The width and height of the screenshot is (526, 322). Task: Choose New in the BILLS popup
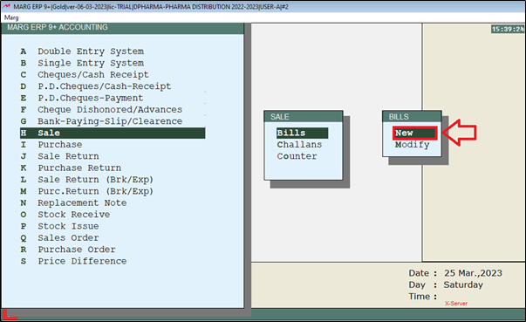pos(415,134)
